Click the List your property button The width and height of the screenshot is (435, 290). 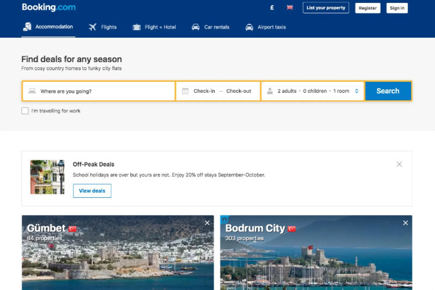[x=326, y=8]
